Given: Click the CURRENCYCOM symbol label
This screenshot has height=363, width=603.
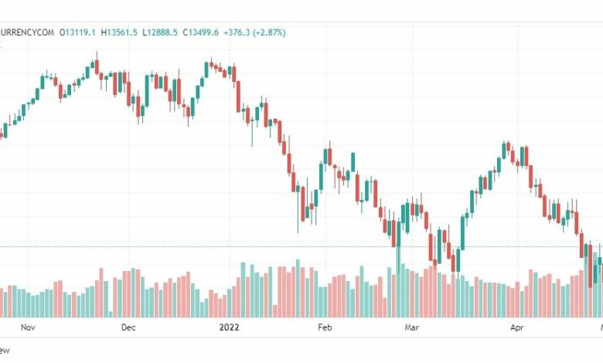Looking at the screenshot, I should point(26,32).
